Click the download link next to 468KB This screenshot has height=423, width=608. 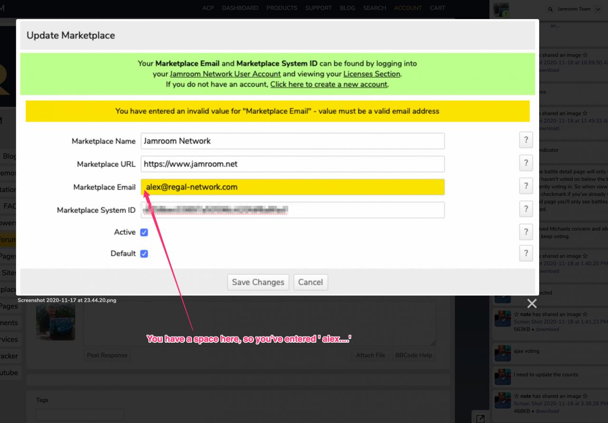(547, 411)
